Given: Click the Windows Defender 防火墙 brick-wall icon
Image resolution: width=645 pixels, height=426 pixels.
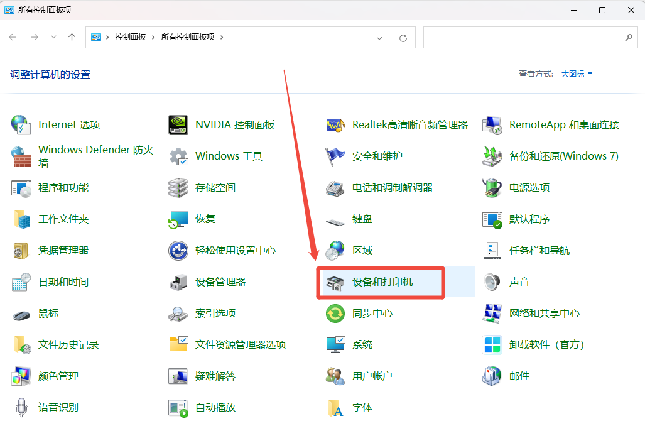Looking at the screenshot, I should pyautogui.click(x=21, y=156).
